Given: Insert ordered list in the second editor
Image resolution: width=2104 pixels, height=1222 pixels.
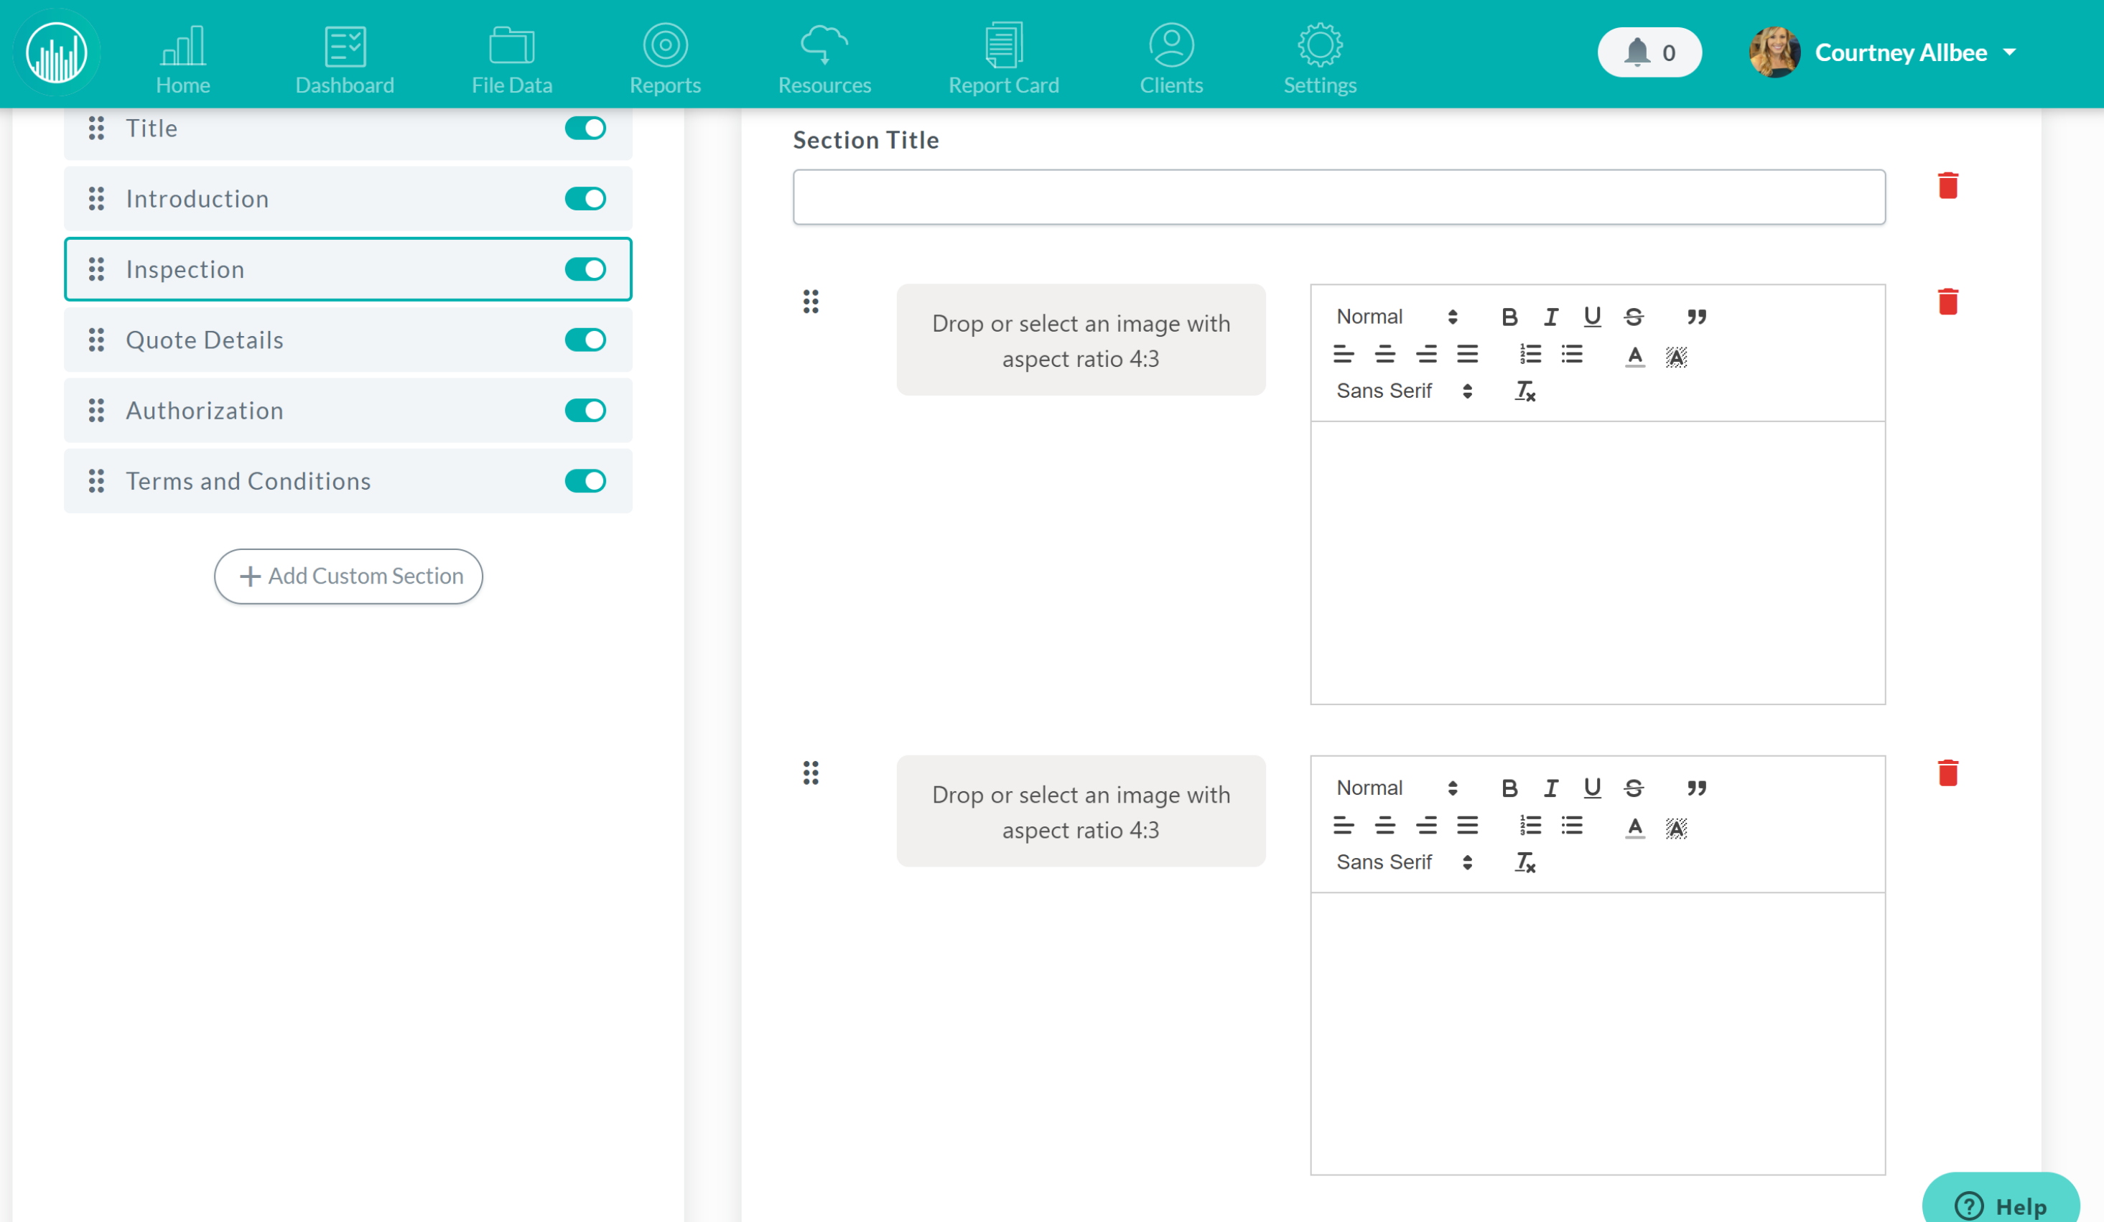Looking at the screenshot, I should (1530, 826).
